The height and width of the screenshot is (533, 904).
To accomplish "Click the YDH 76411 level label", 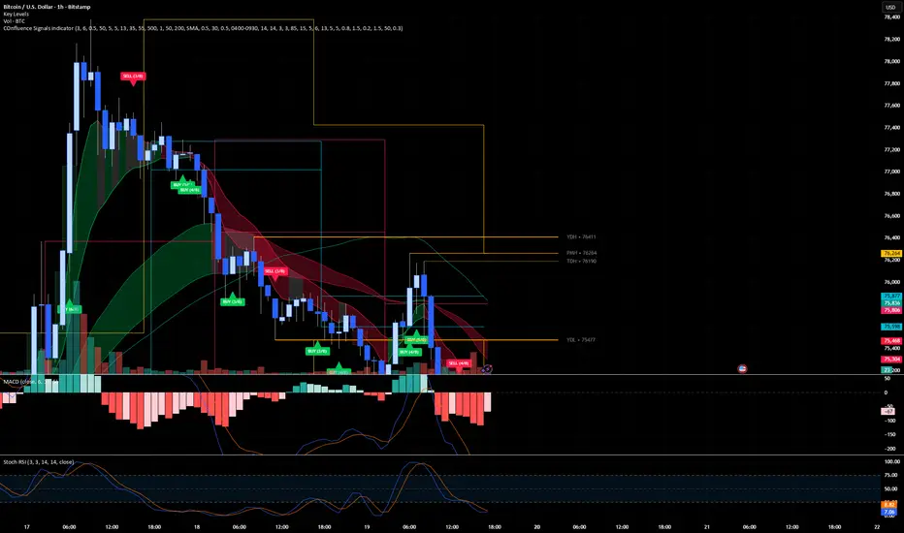I will click(581, 236).
